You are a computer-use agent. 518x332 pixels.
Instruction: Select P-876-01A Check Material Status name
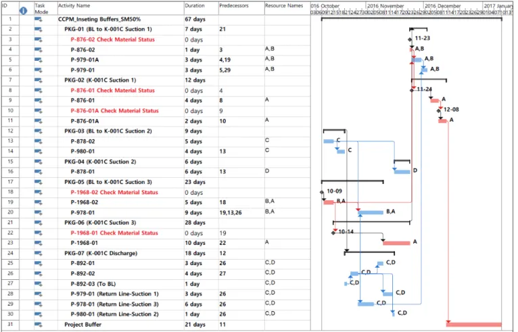(x=115, y=111)
